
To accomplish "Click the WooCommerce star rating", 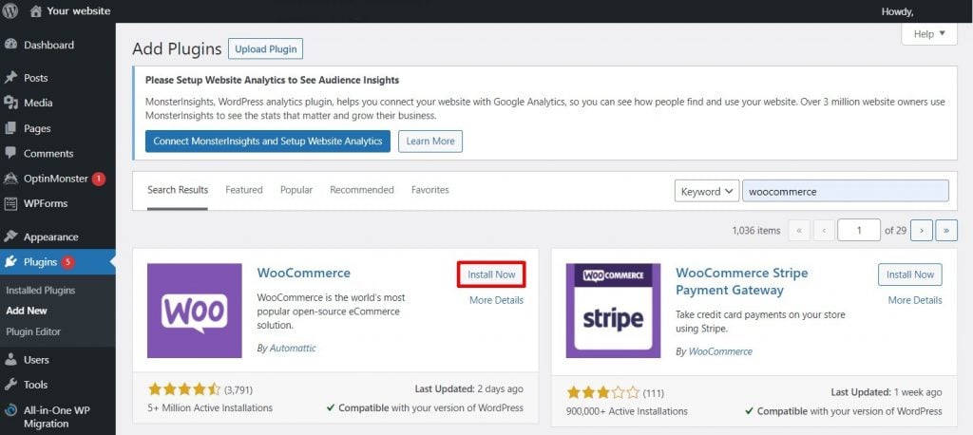I will click(x=184, y=389).
